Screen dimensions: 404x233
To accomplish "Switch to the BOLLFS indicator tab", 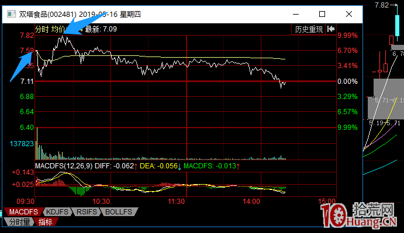I will point(119,211).
